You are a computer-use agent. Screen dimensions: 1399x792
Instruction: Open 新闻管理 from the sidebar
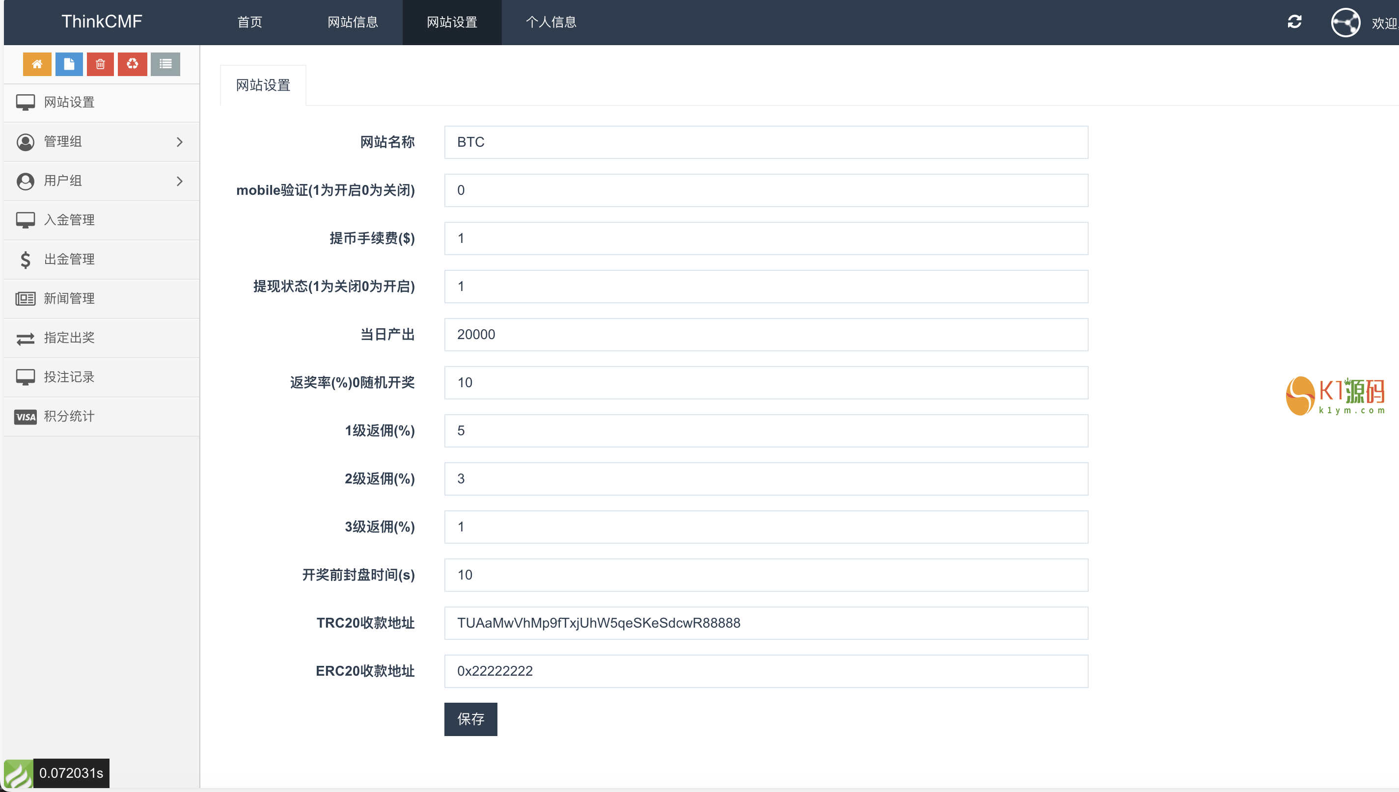coord(69,299)
